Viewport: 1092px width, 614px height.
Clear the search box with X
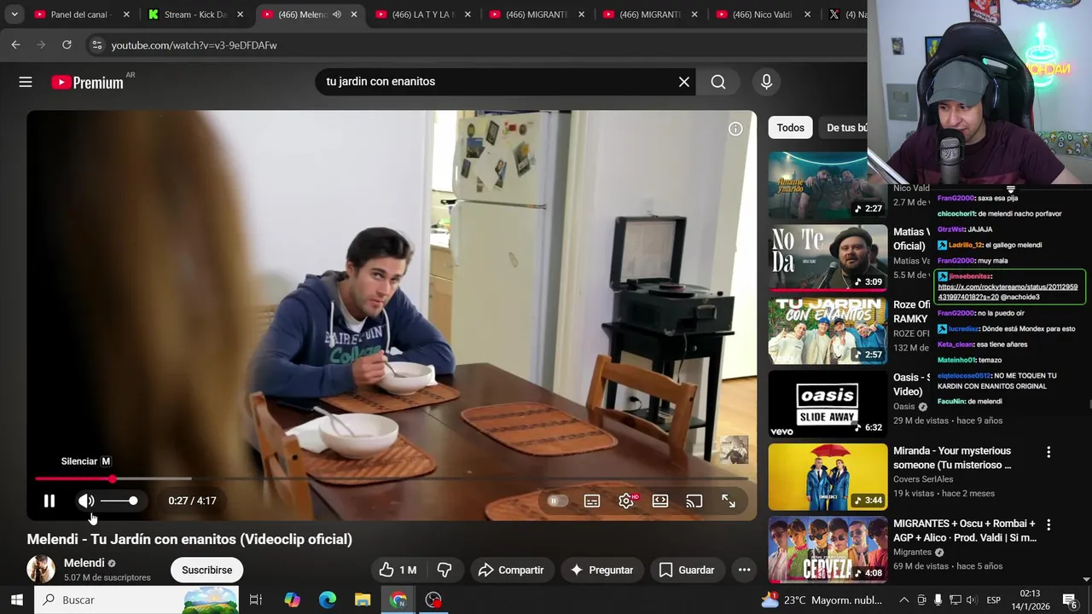(x=684, y=82)
